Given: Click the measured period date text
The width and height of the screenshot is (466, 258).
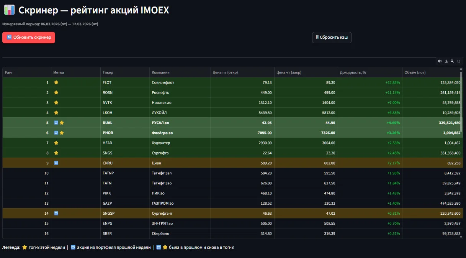Looking at the screenshot, I should point(50,24).
